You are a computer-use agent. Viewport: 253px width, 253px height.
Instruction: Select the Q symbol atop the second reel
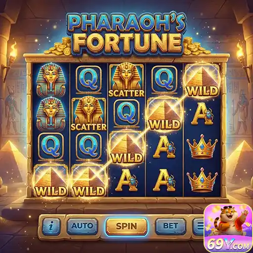tap(88, 80)
